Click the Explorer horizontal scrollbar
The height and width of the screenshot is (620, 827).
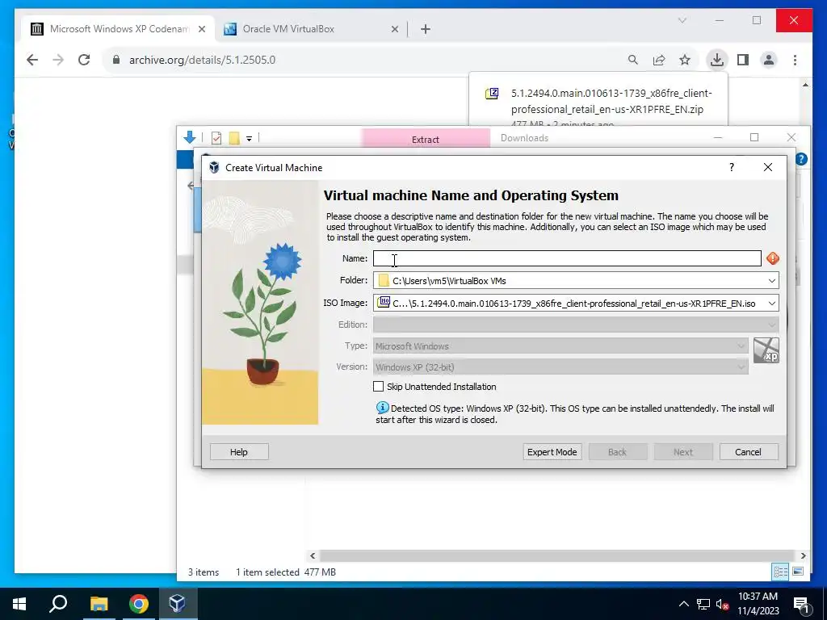coord(556,555)
